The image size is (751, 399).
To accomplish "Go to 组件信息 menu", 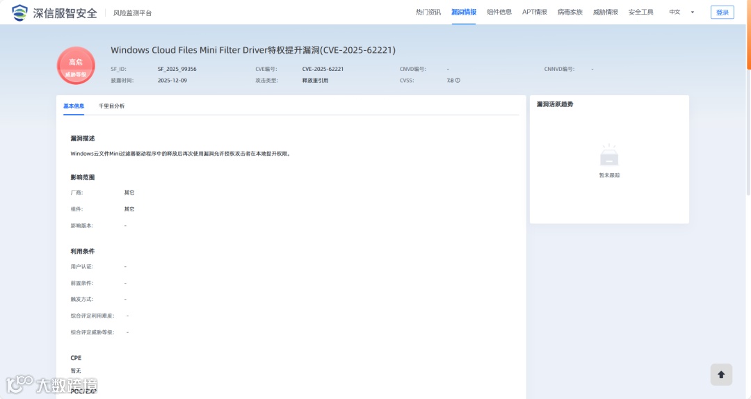I will point(499,12).
